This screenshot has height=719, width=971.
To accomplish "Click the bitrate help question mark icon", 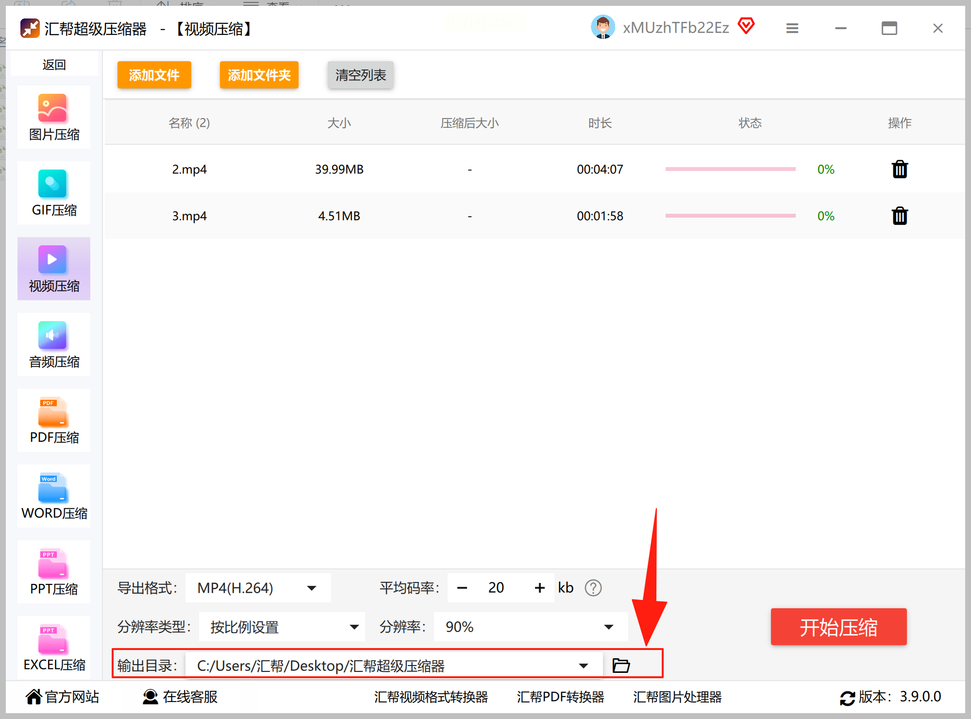I will tap(593, 588).
